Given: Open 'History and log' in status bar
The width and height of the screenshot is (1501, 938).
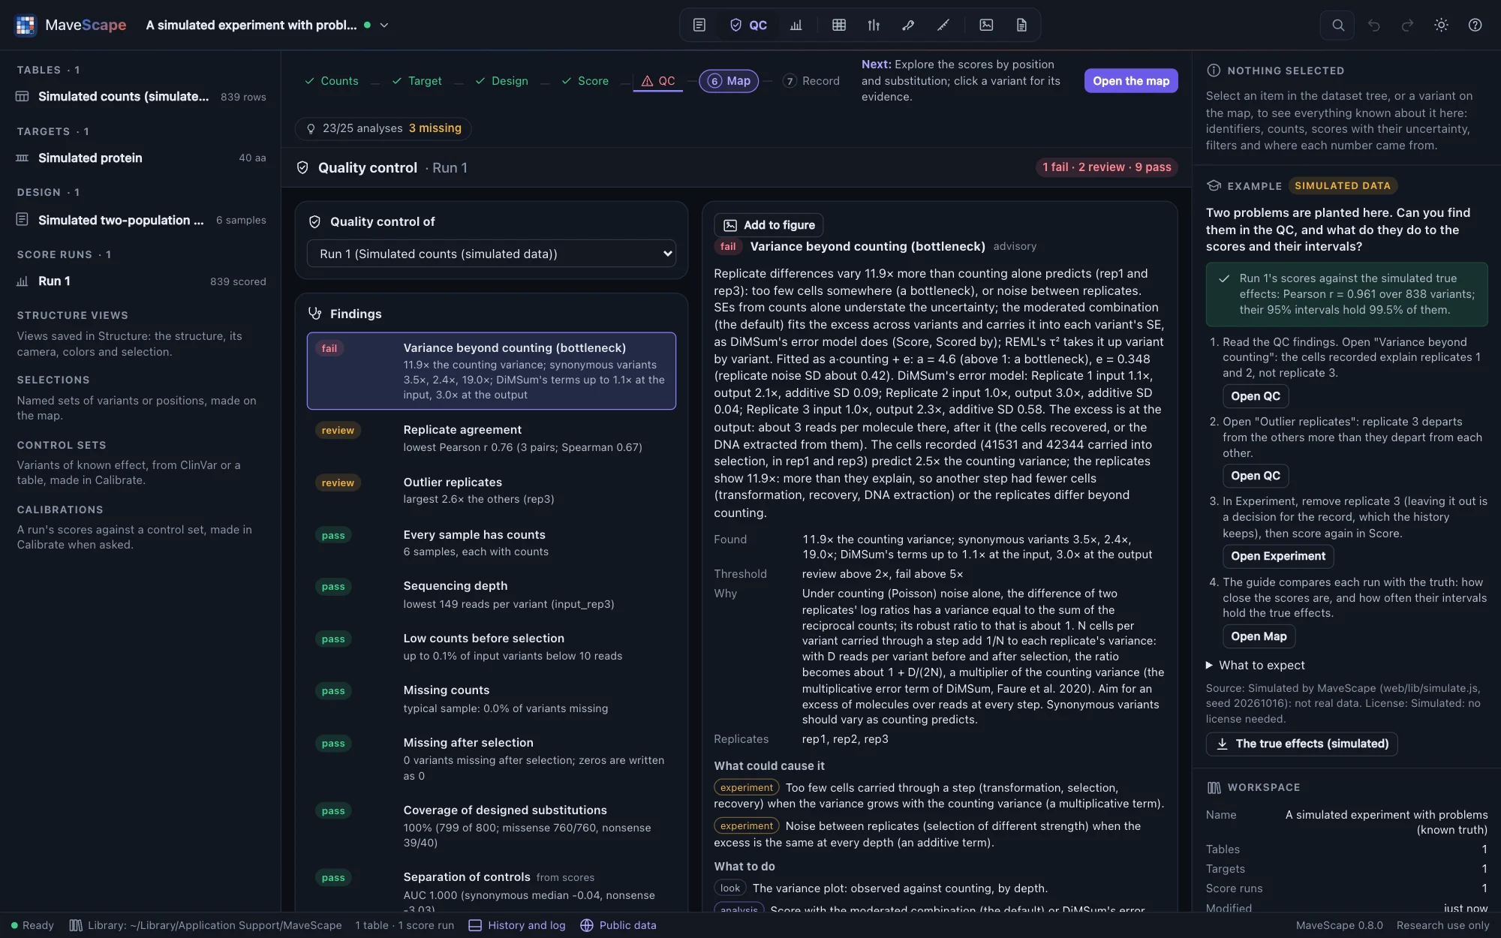Looking at the screenshot, I should (x=517, y=925).
